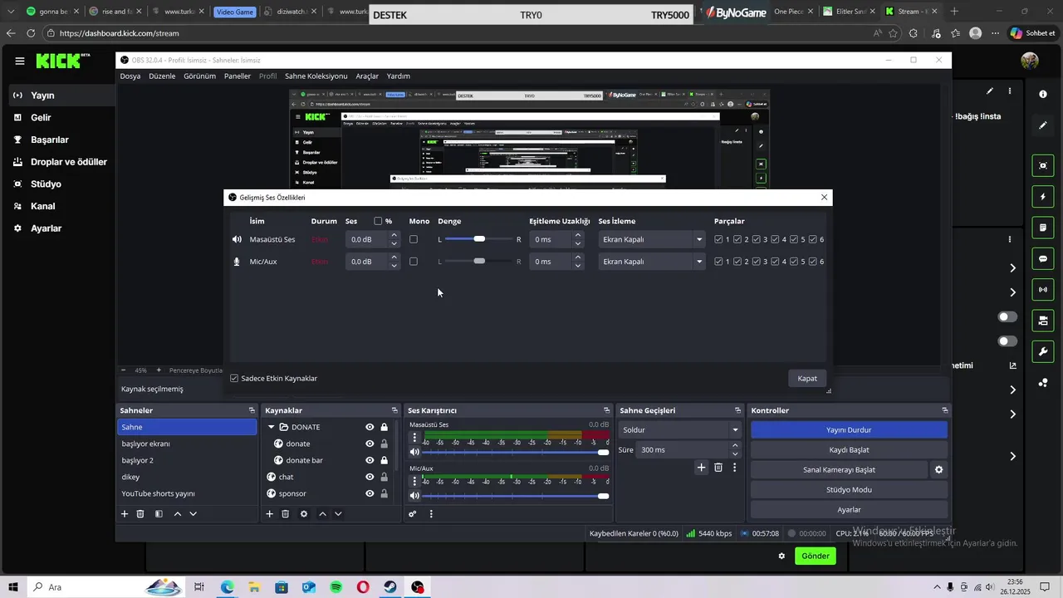Open Kick hamburger menu icon
1063x598 pixels.
(19, 61)
